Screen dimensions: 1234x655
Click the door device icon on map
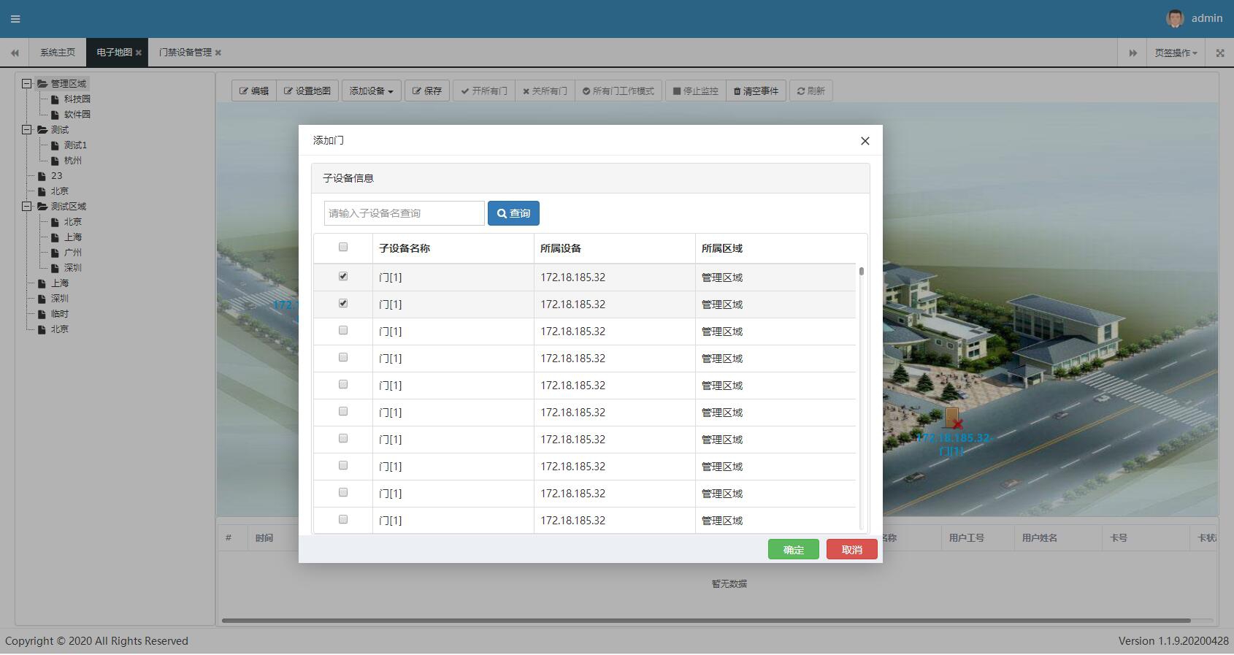[952, 418]
